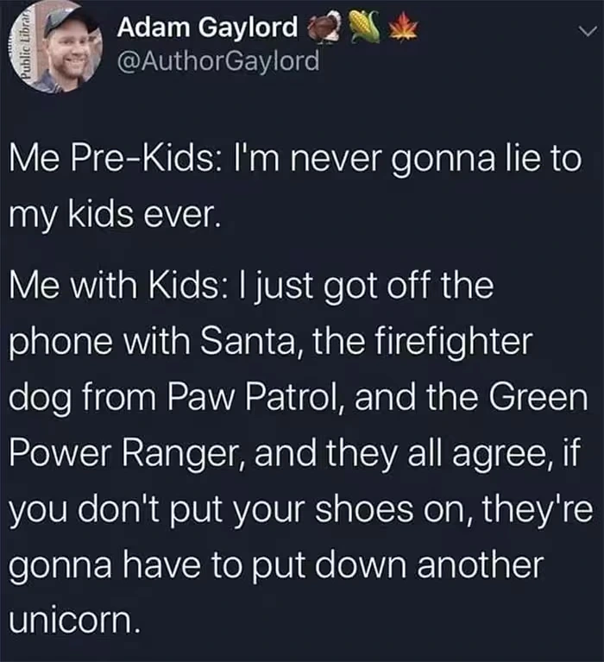Screen dimensions: 604x662
Task: Click the word 'Green' in the tweet
Action: [538, 397]
